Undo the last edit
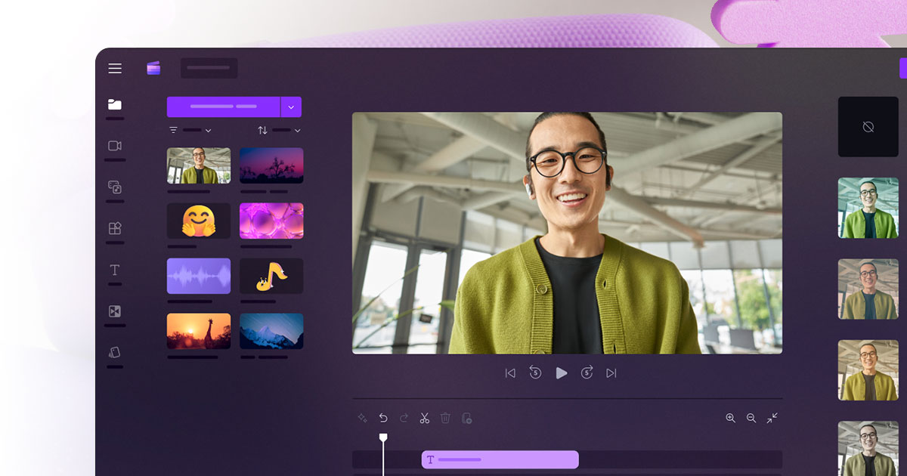The image size is (907, 476). pos(384,417)
